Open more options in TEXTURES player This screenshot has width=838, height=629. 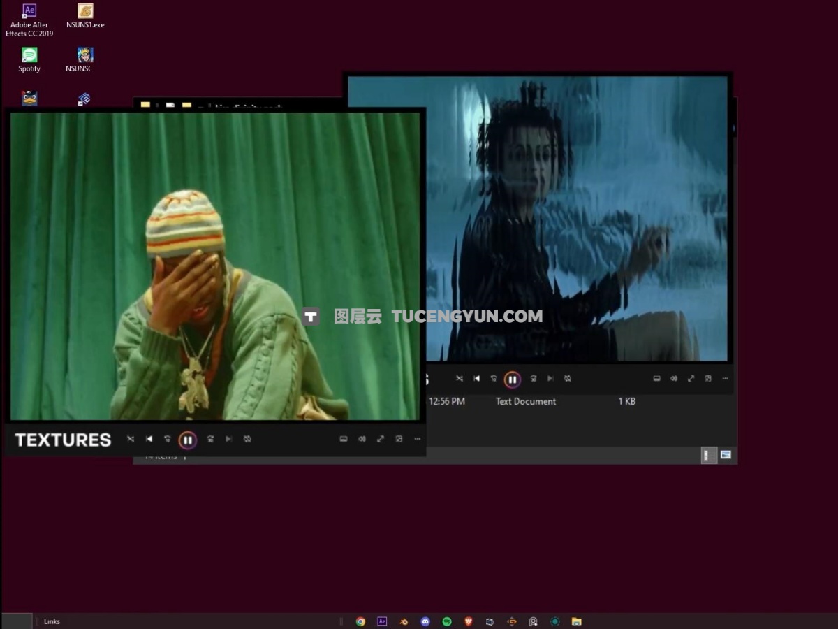(418, 439)
